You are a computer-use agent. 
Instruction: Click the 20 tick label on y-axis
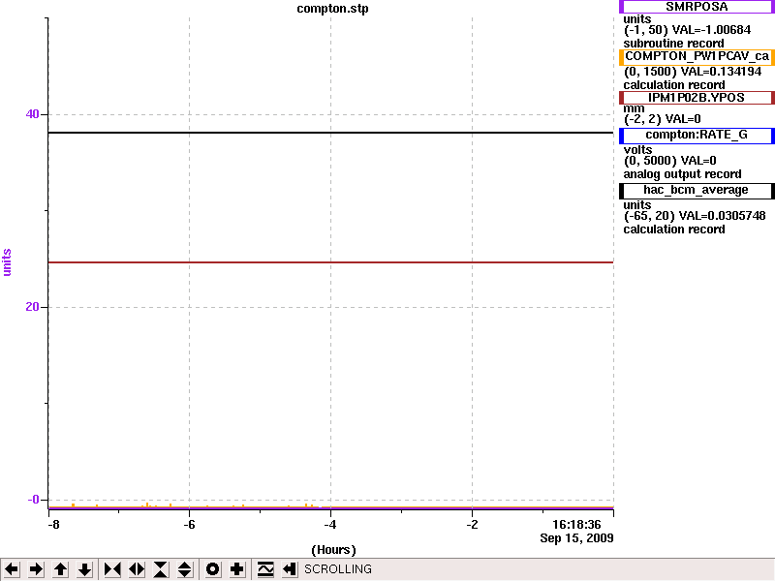(32, 307)
